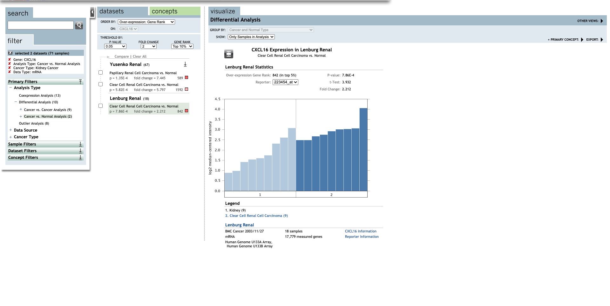Click Clear Cell Renal Cell Carcinoma legend link
This screenshot has width=610, height=306.
(256, 216)
